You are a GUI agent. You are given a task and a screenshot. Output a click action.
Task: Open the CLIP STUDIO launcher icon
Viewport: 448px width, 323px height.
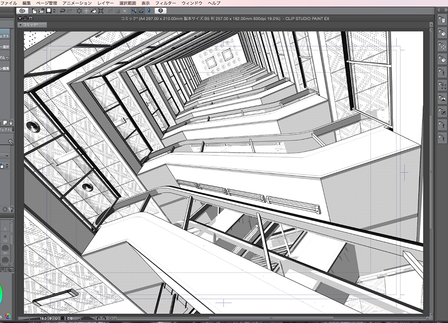point(22,11)
